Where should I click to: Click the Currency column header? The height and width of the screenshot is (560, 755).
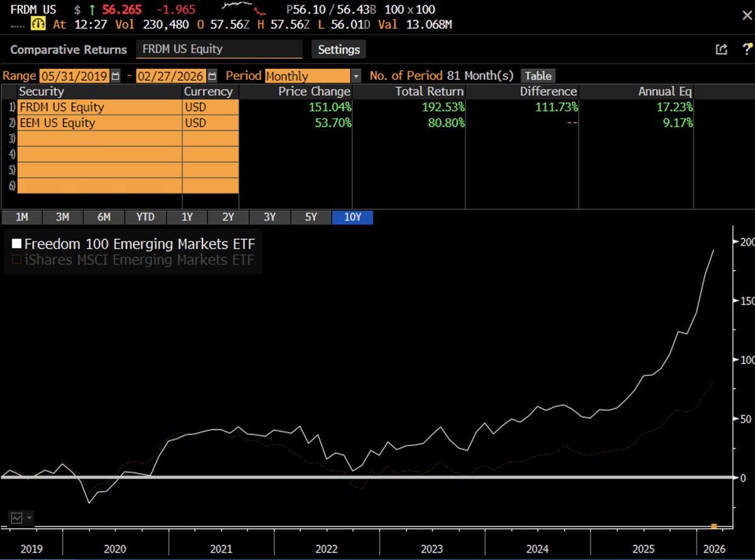coord(211,91)
